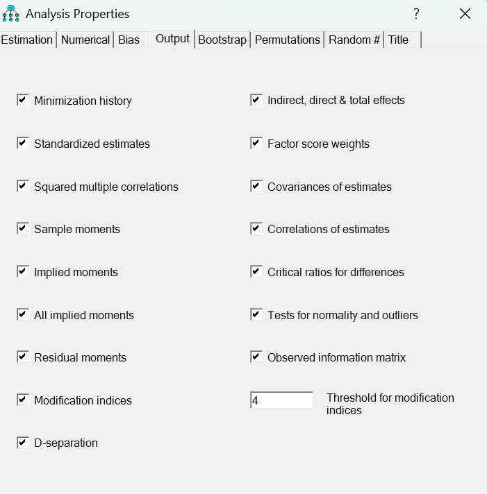Switch to the Estimation tab
This screenshot has width=487, height=494.
(27, 40)
